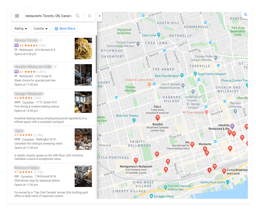
Task: Click 'Canadian fine dining & sweeping views'
Action: pos(38,143)
